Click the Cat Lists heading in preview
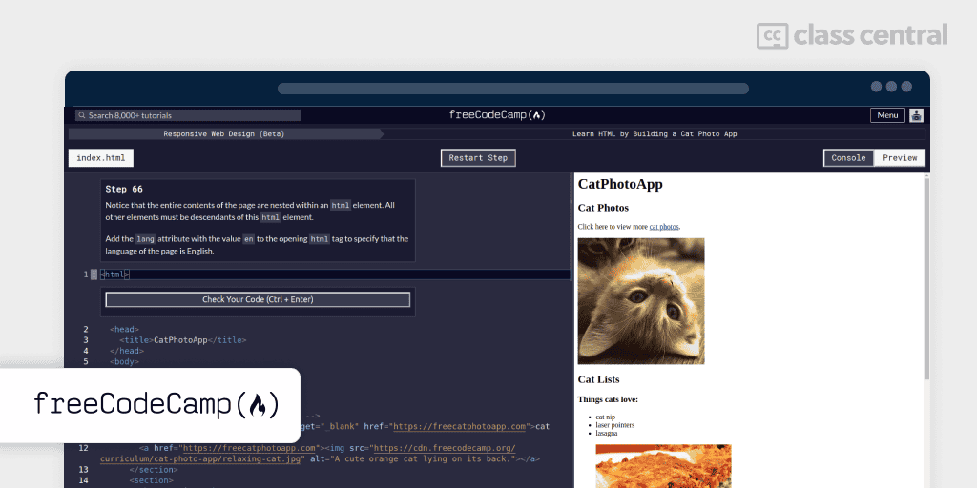 [x=598, y=379]
